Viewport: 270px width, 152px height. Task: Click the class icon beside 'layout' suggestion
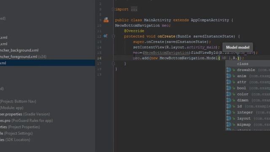tap(229, 118)
